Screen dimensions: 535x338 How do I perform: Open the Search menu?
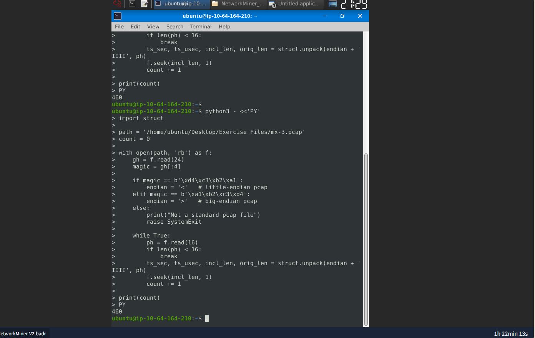[175, 26]
